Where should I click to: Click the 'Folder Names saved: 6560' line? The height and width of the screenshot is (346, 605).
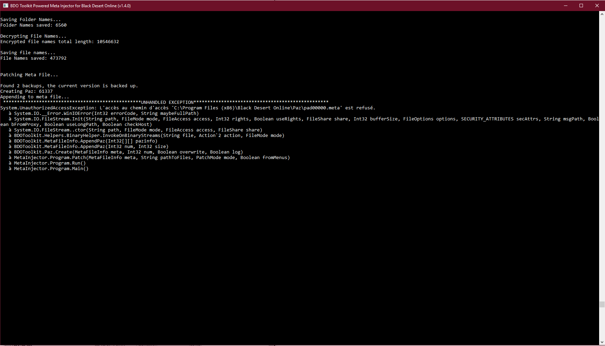click(33, 25)
